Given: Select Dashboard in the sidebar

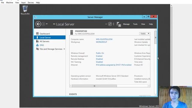Looking at the screenshot, I should [x=49, y=34].
